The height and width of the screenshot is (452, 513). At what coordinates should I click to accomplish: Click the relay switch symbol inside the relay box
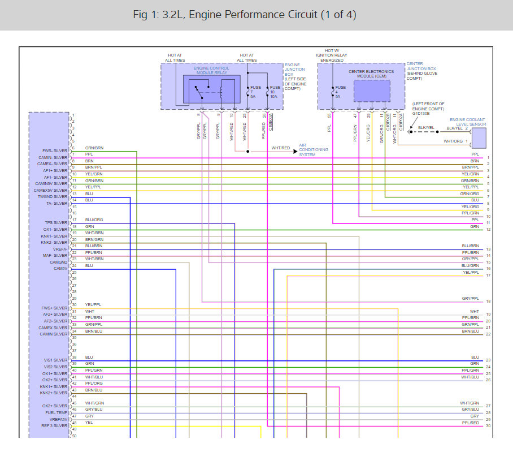pos(199,92)
